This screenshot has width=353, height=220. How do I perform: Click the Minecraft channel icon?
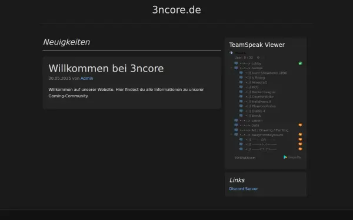241,82
